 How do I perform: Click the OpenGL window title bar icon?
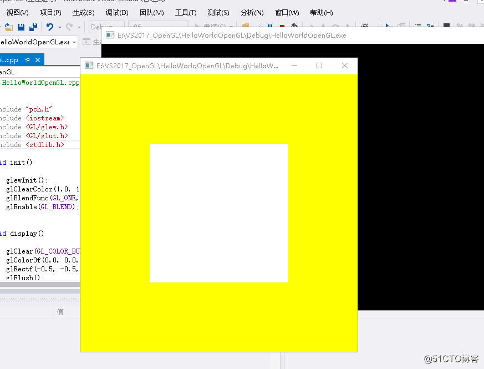click(89, 65)
